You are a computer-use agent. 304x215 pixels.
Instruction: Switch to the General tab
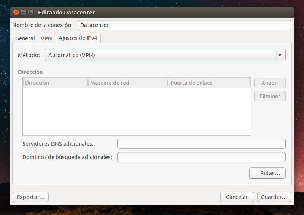(25, 38)
